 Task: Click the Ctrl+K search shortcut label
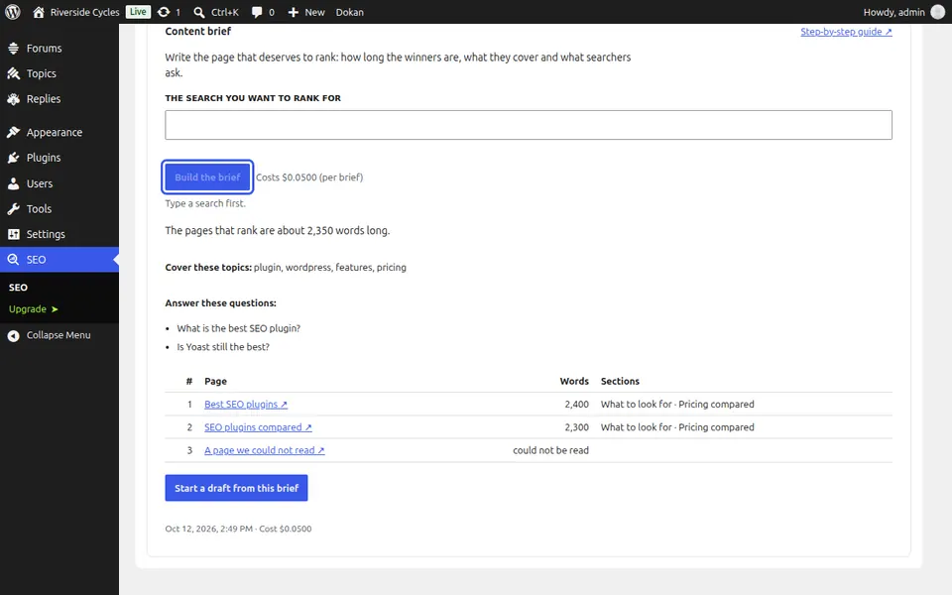coord(225,12)
